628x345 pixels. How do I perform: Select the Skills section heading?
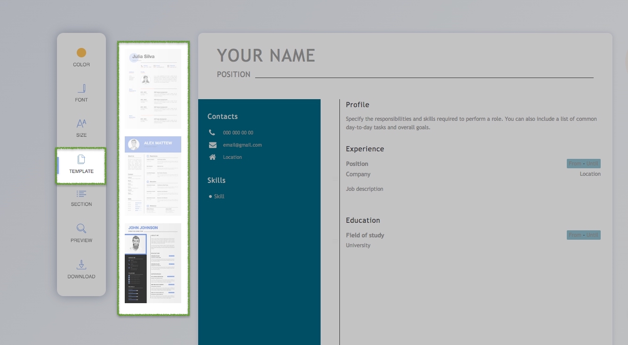[217, 180]
